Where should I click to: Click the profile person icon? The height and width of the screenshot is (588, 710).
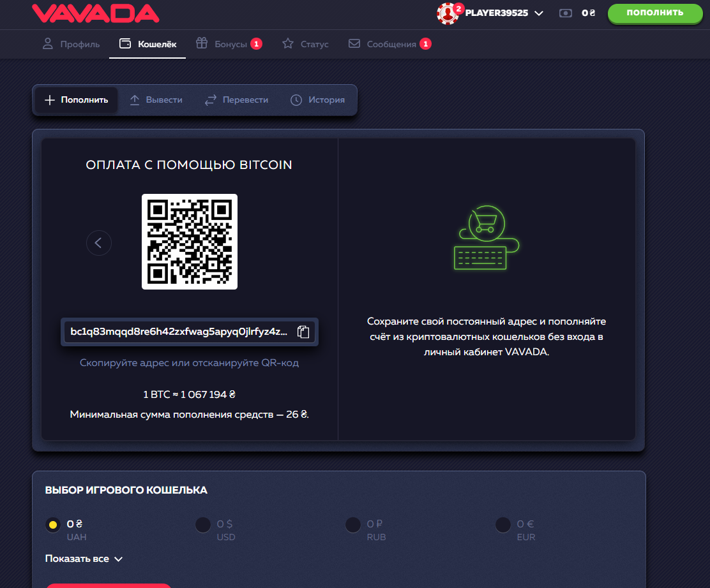pyautogui.click(x=47, y=43)
